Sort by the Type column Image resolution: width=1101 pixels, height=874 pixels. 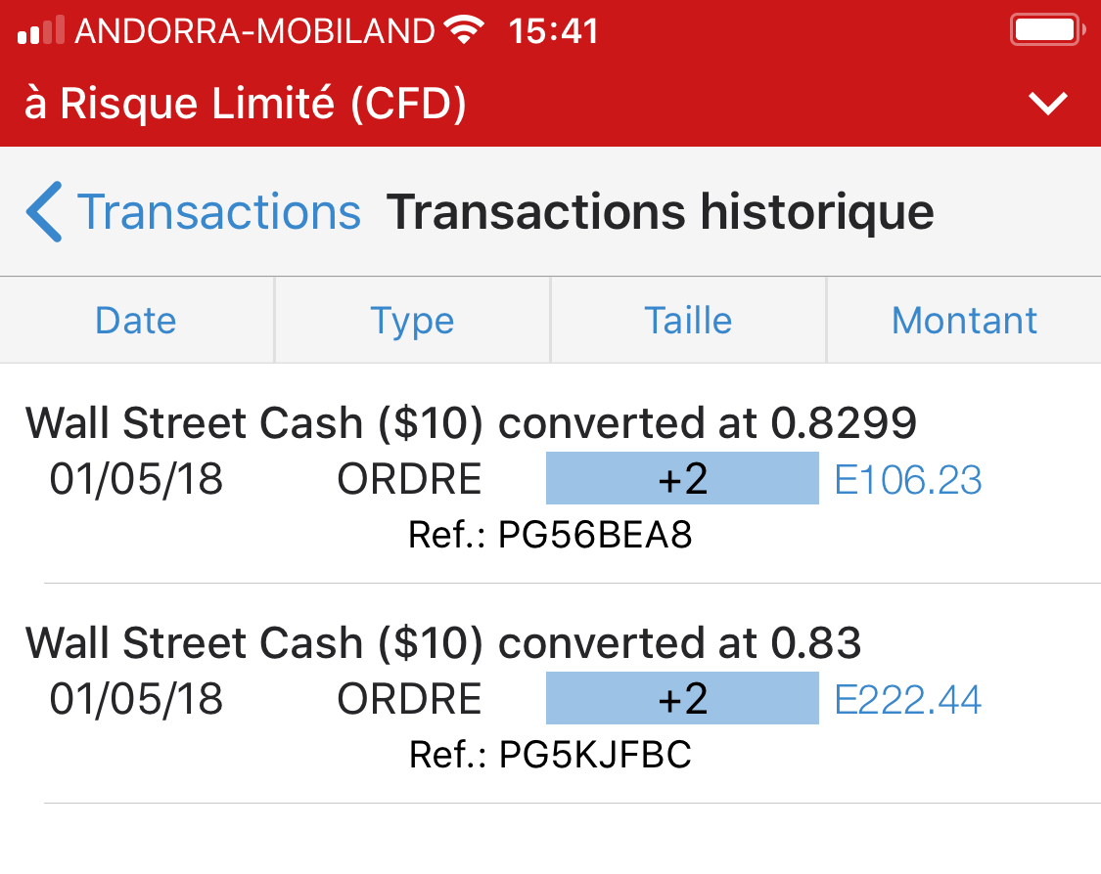412,321
